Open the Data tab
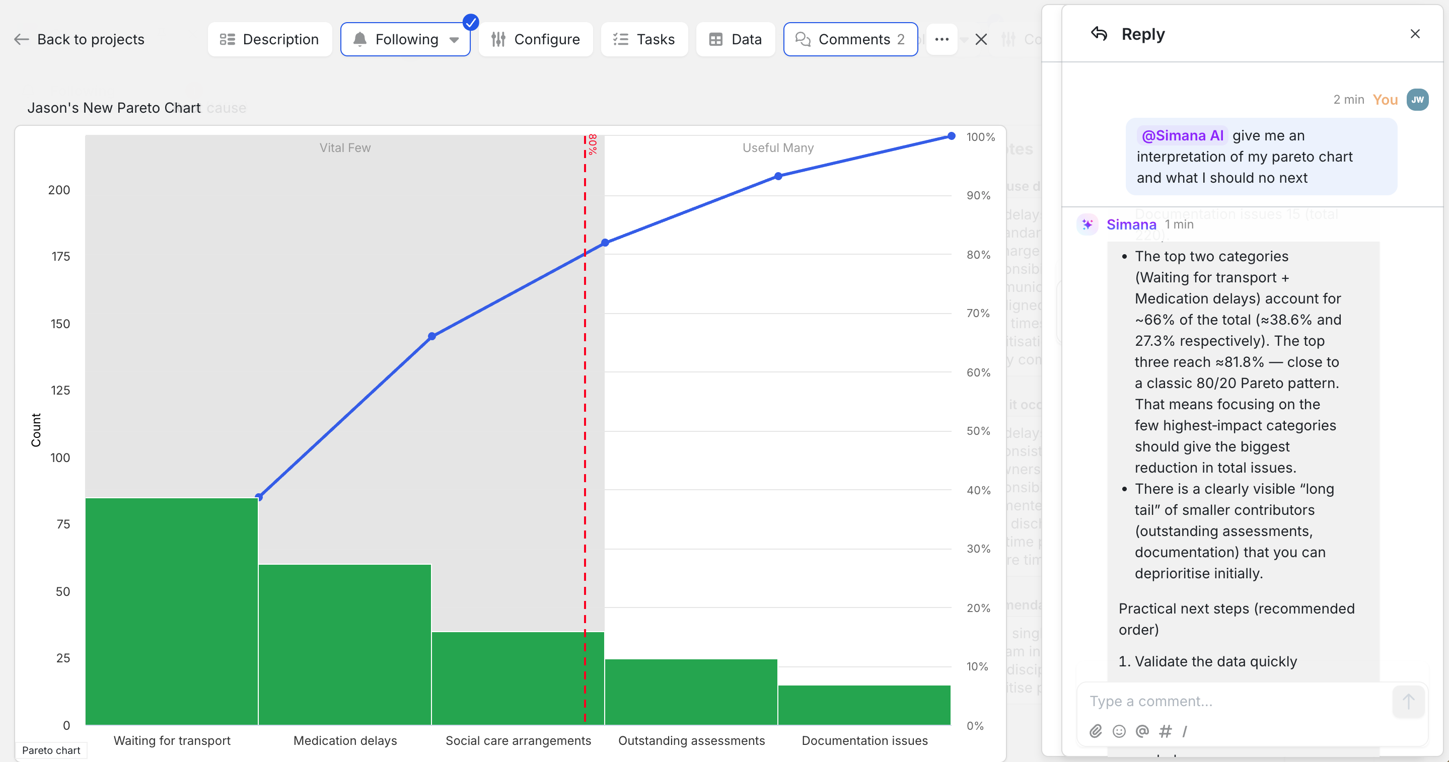Screen dimensions: 1449x762 (736, 39)
